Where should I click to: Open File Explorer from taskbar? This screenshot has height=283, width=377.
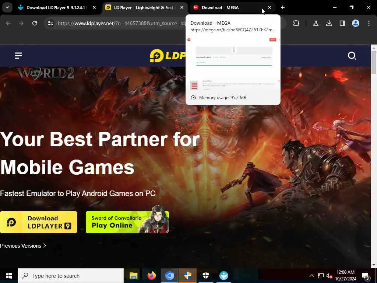[x=133, y=276]
